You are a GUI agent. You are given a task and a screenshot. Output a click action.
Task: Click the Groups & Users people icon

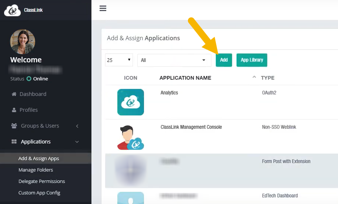tap(14, 126)
